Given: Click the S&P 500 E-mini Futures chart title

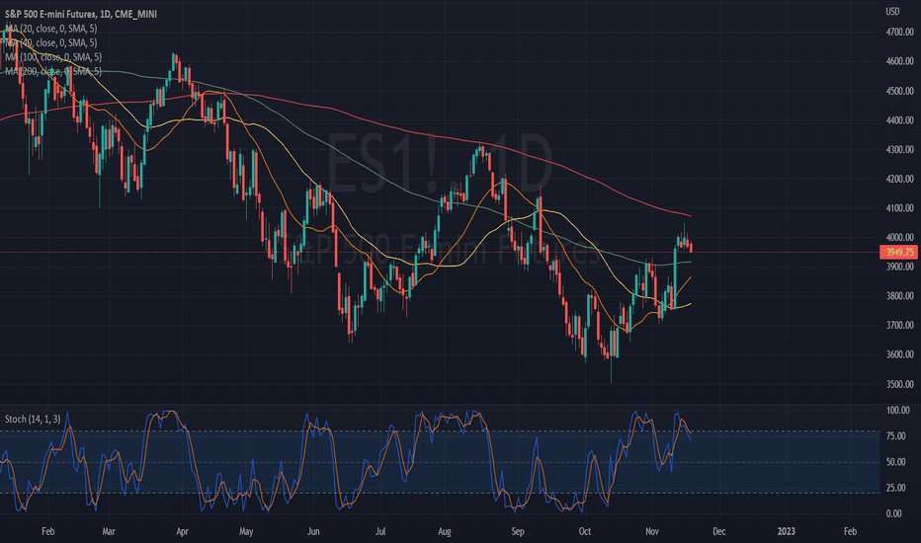Looking at the screenshot, I should (x=80, y=14).
